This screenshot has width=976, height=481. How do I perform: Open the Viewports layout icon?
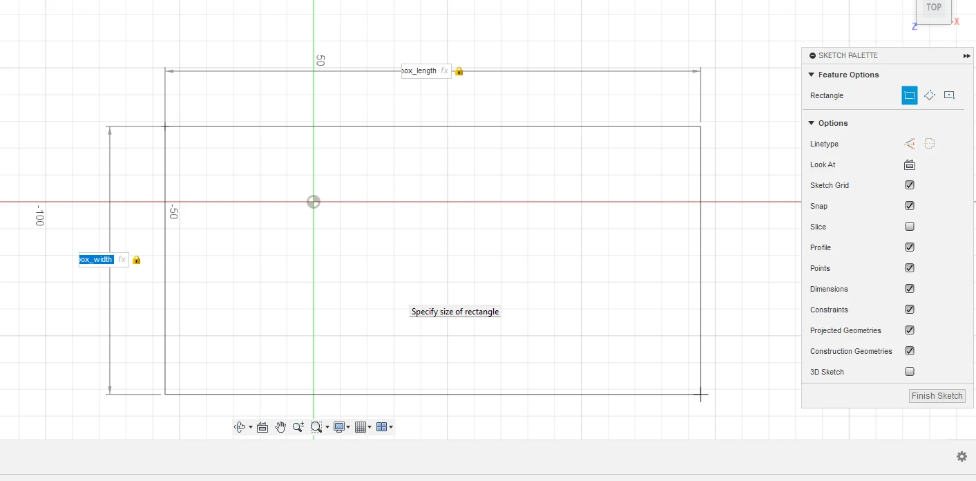pyautogui.click(x=381, y=427)
